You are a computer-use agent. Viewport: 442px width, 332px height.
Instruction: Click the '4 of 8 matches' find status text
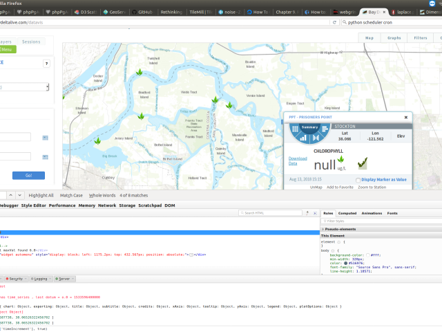(x=133, y=195)
